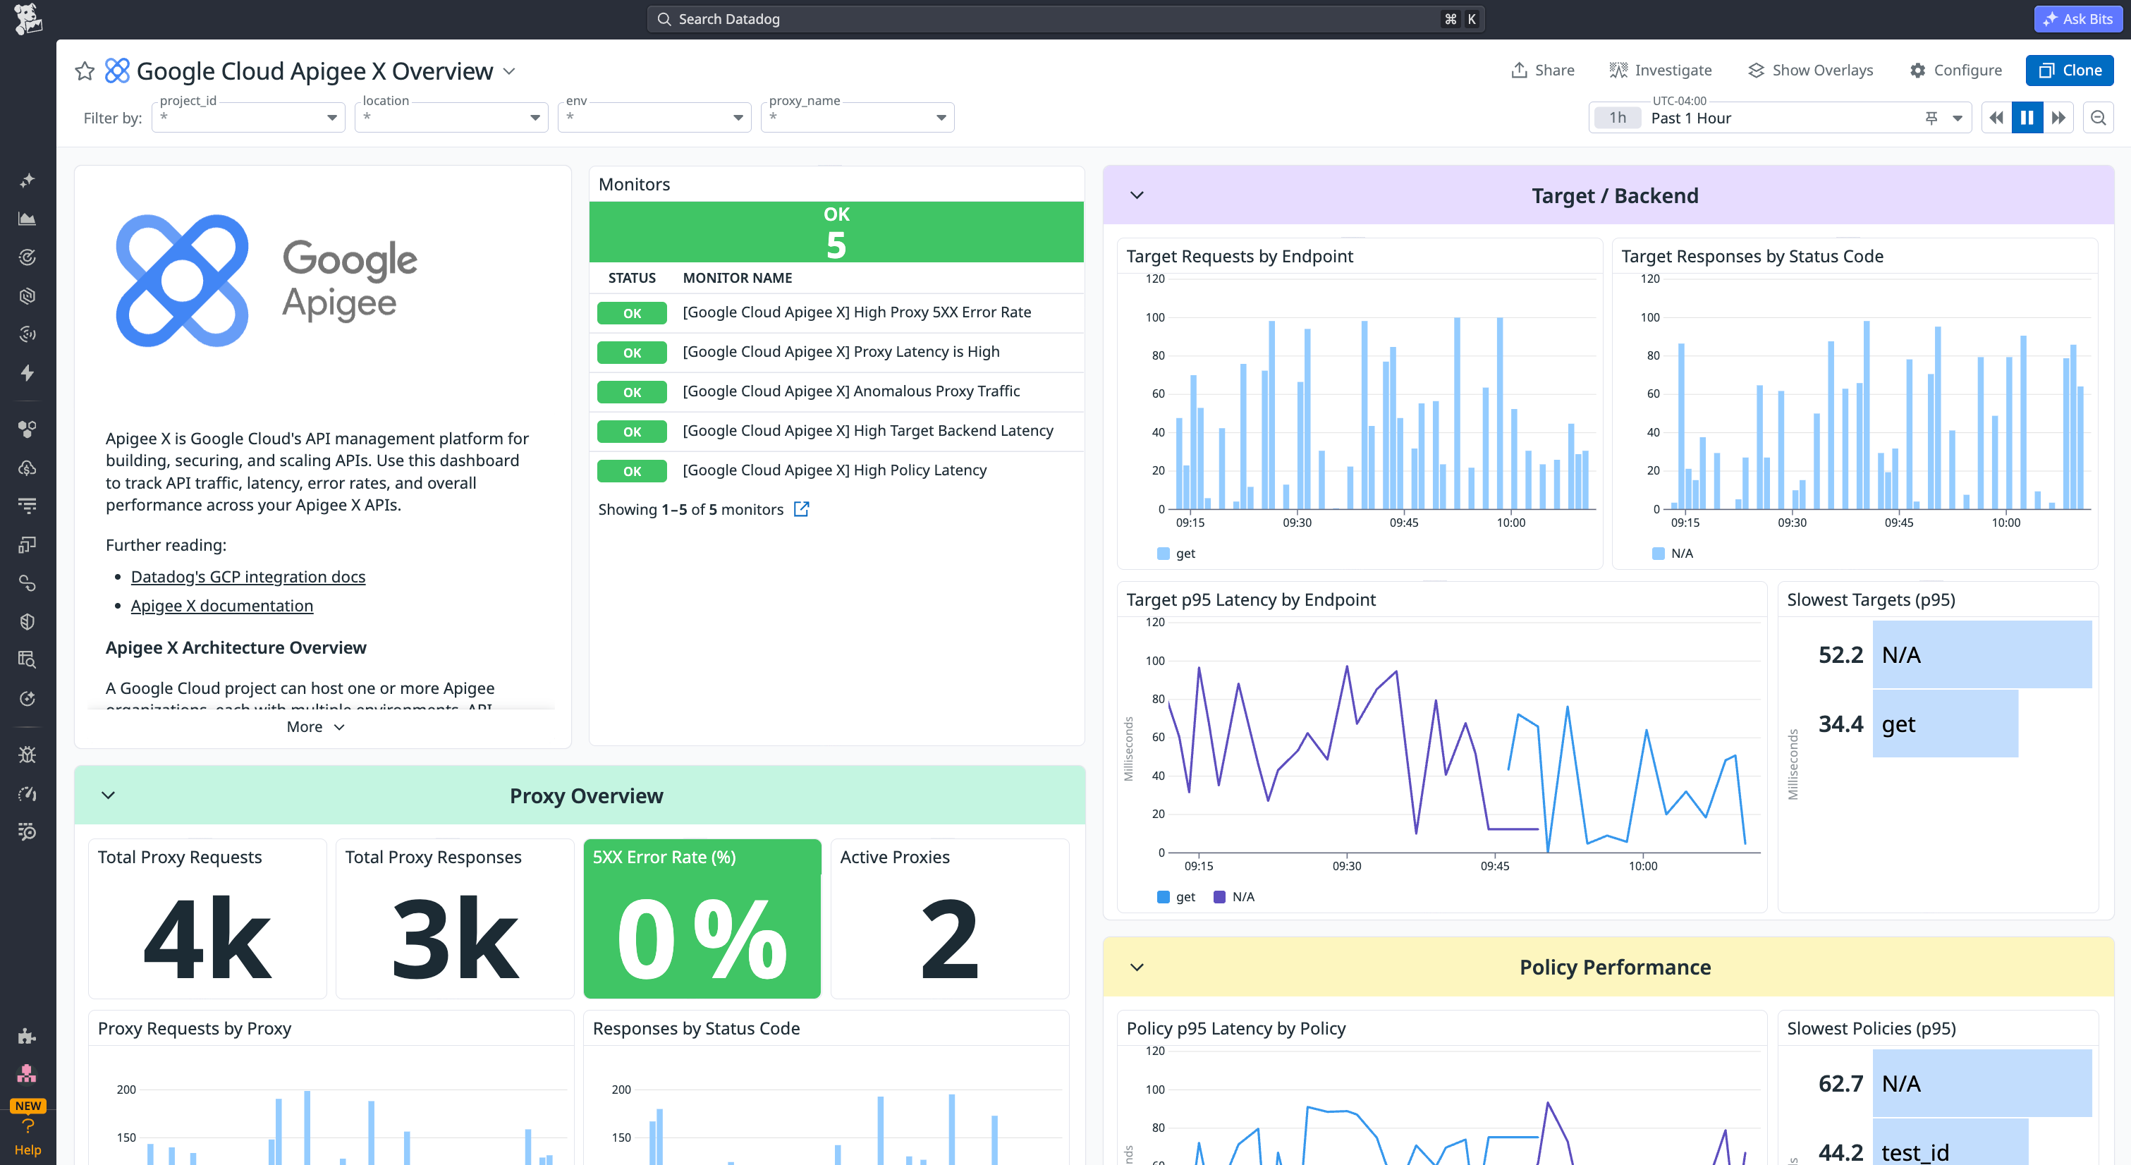The height and width of the screenshot is (1165, 2131).
Task: Click the STATUS column header
Action: pyautogui.click(x=632, y=278)
